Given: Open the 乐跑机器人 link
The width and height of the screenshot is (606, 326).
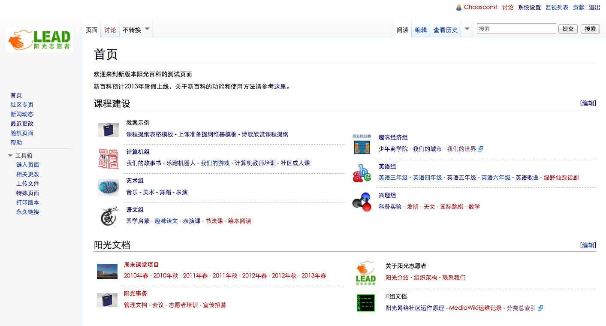Looking at the screenshot, I should tap(181, 163).
